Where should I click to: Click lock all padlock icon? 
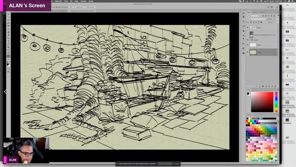(x=261, y=22)
